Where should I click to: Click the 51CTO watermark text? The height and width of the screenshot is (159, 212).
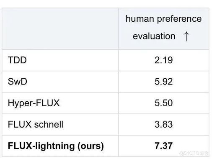pos(194,153)
